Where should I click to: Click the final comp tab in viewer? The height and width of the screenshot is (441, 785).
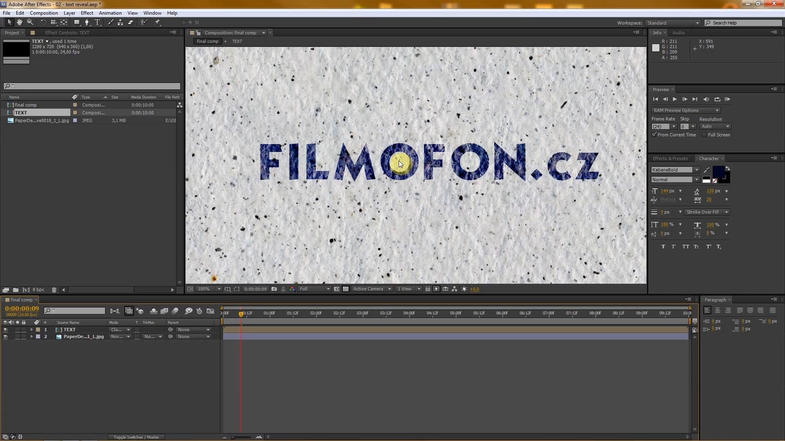(206, 41)
